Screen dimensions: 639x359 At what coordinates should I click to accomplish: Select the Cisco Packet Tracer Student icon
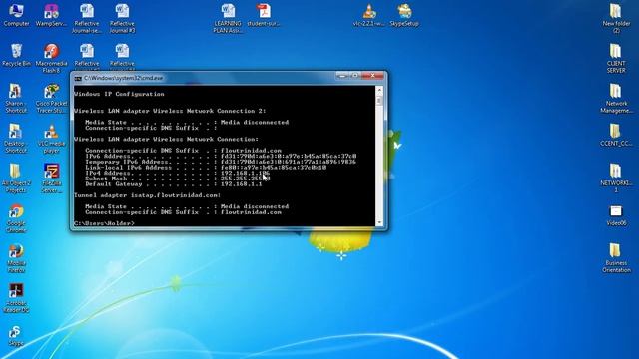pos(51,98)
